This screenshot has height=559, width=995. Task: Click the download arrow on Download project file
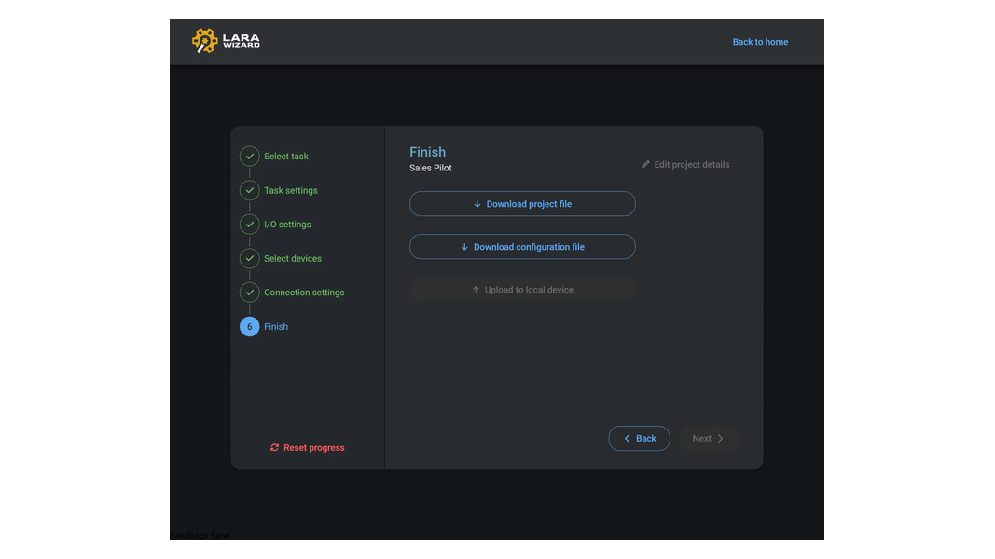tap(476, 203)
